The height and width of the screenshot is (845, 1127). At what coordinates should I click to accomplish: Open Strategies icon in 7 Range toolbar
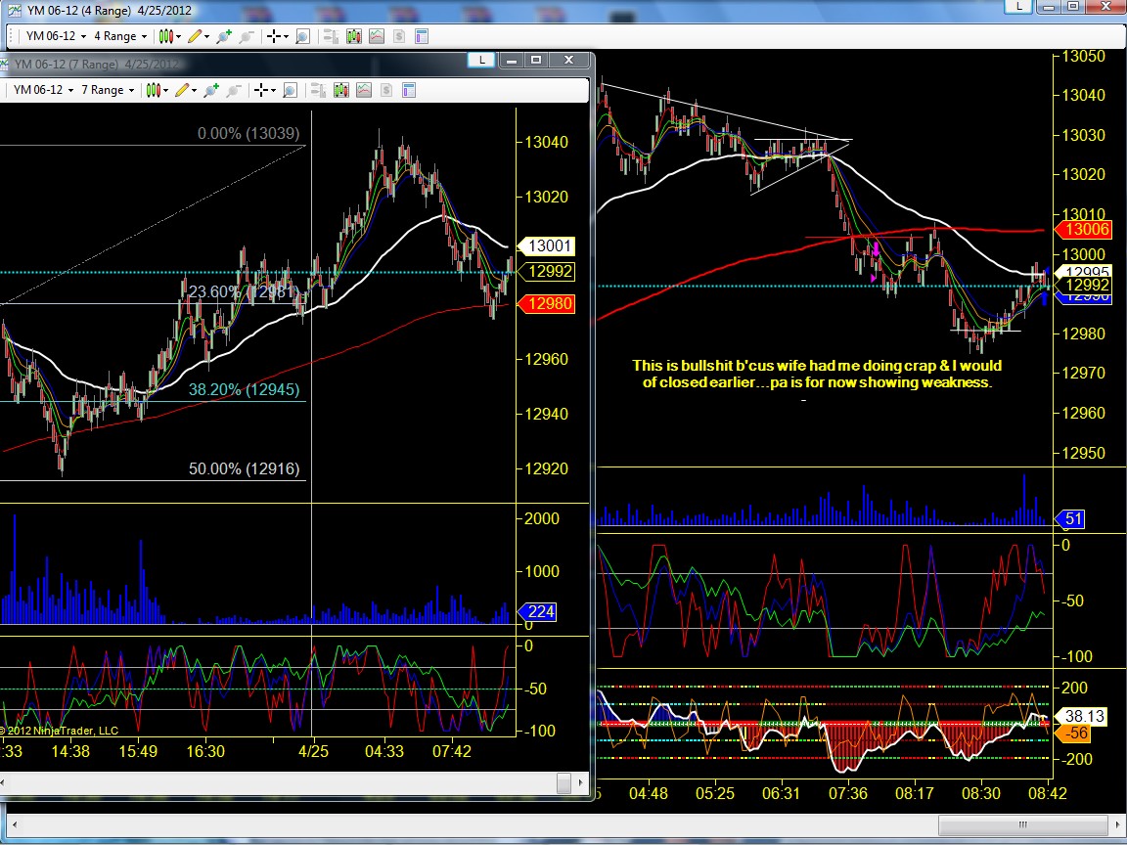tap(386, 90)
